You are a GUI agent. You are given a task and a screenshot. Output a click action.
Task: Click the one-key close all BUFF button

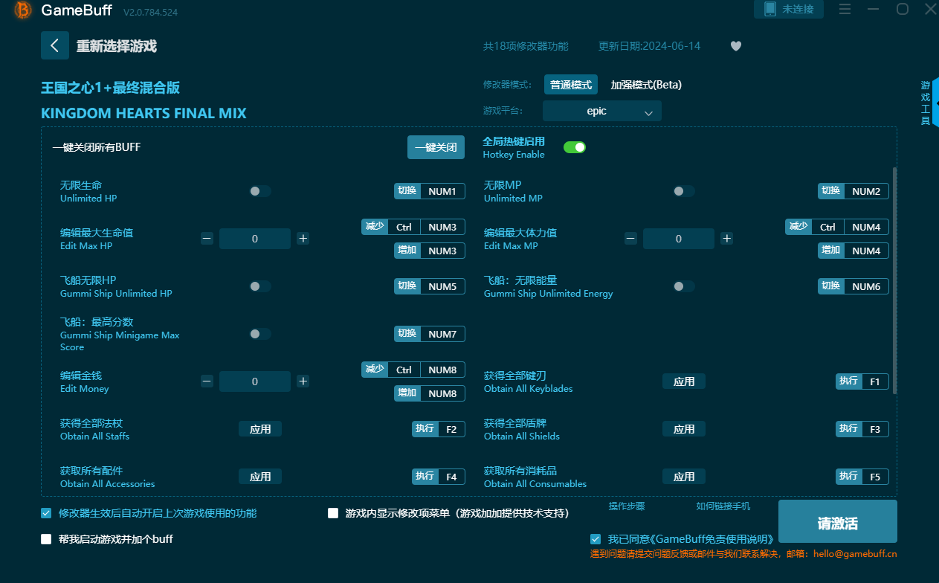click(436, 147)
